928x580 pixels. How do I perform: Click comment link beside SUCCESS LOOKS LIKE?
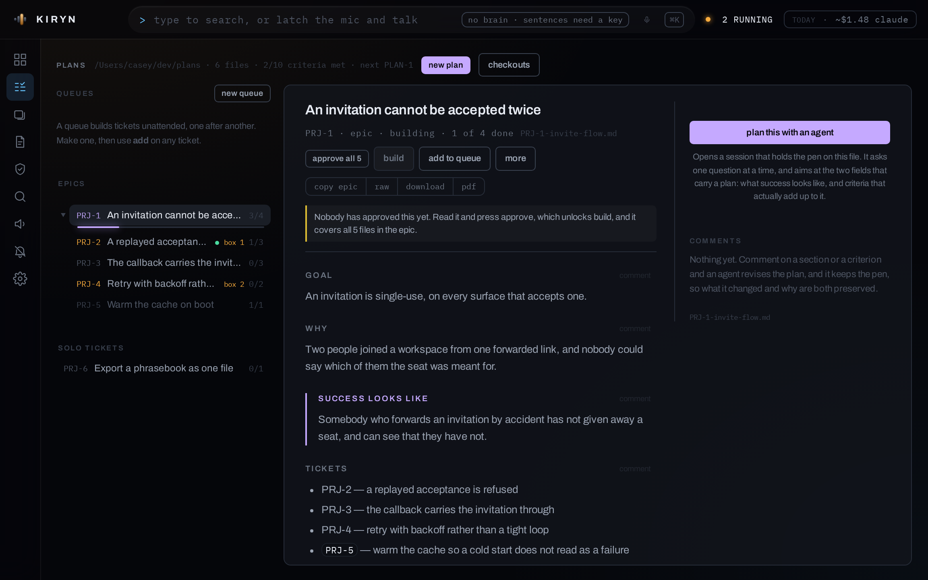(635, 399)
